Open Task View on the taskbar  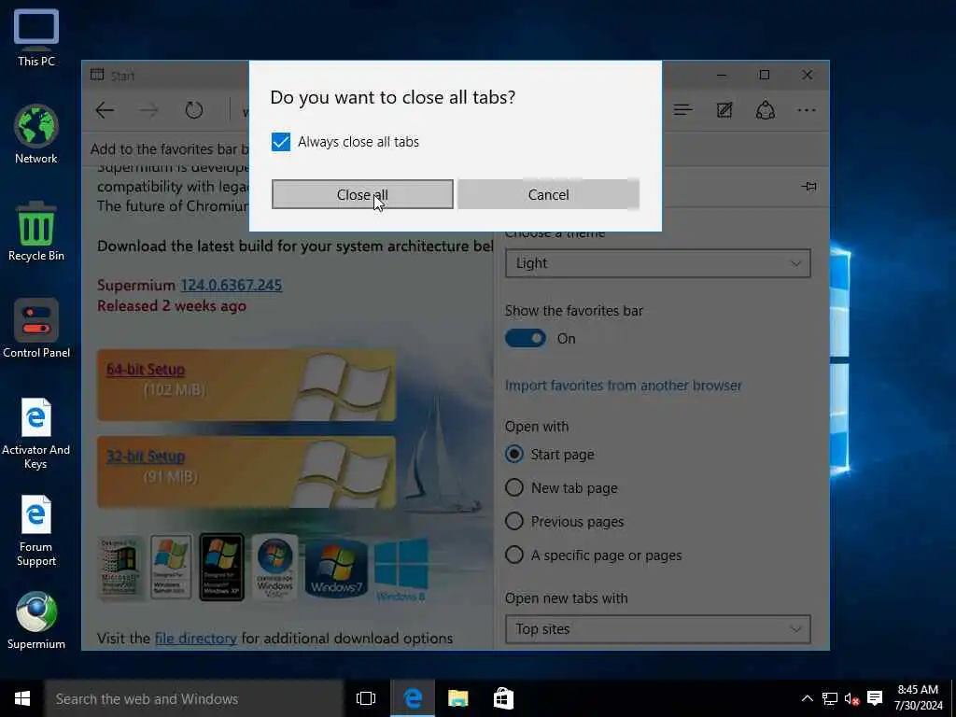pos(366,698)
